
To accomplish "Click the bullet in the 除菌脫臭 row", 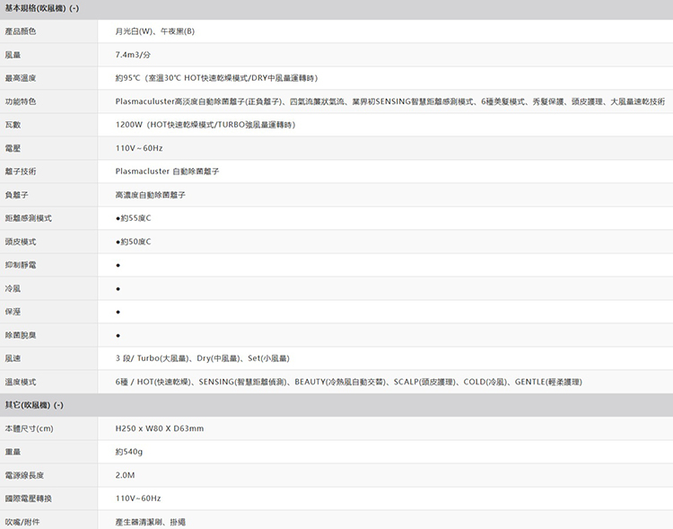I will click(x=118, y=335).
